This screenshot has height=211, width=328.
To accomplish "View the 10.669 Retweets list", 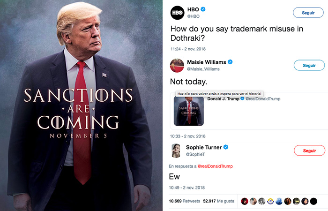I will coord(185,201).
